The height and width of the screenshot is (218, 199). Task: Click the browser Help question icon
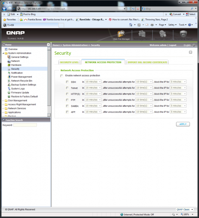(190, 25)
